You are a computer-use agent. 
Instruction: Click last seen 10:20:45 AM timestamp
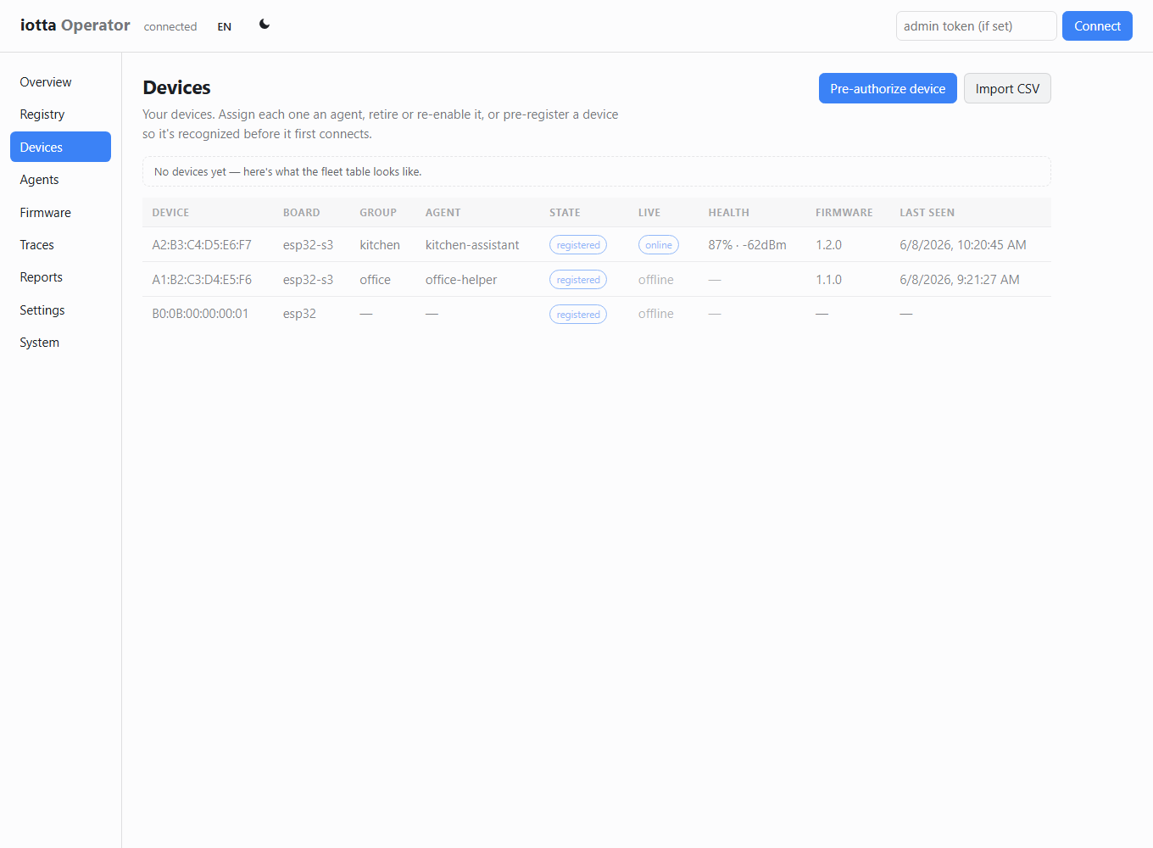tap(963, 245)
